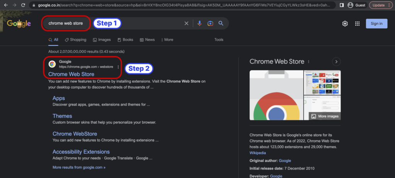Switch to the Images search tab
The image size is (395, 178).
tap(102, 40)
